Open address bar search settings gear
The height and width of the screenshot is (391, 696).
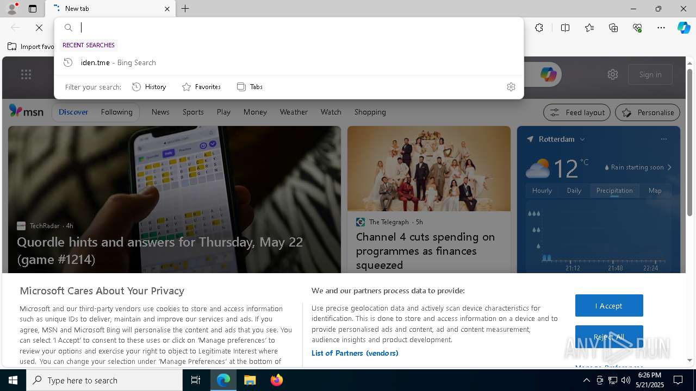click(511, 87)
